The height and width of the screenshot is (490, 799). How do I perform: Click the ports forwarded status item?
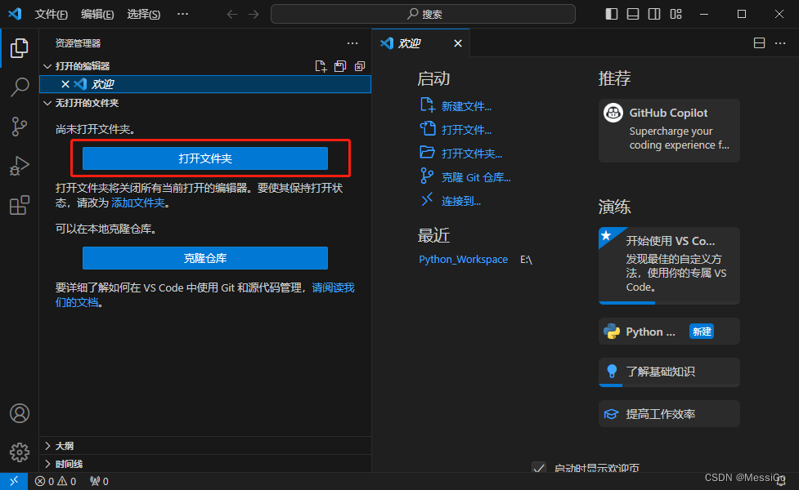[100, 481]
